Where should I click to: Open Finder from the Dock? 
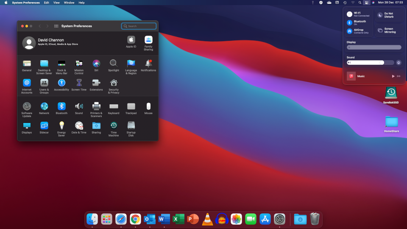click(x=92, y=219)
